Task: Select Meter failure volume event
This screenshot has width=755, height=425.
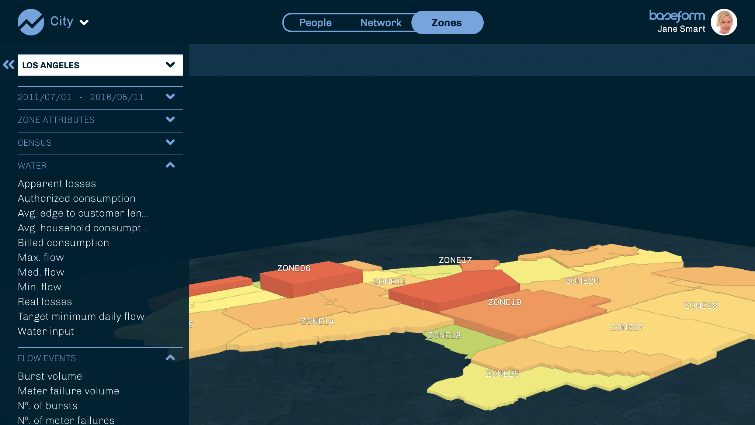Action: click(x=69, y=391)
